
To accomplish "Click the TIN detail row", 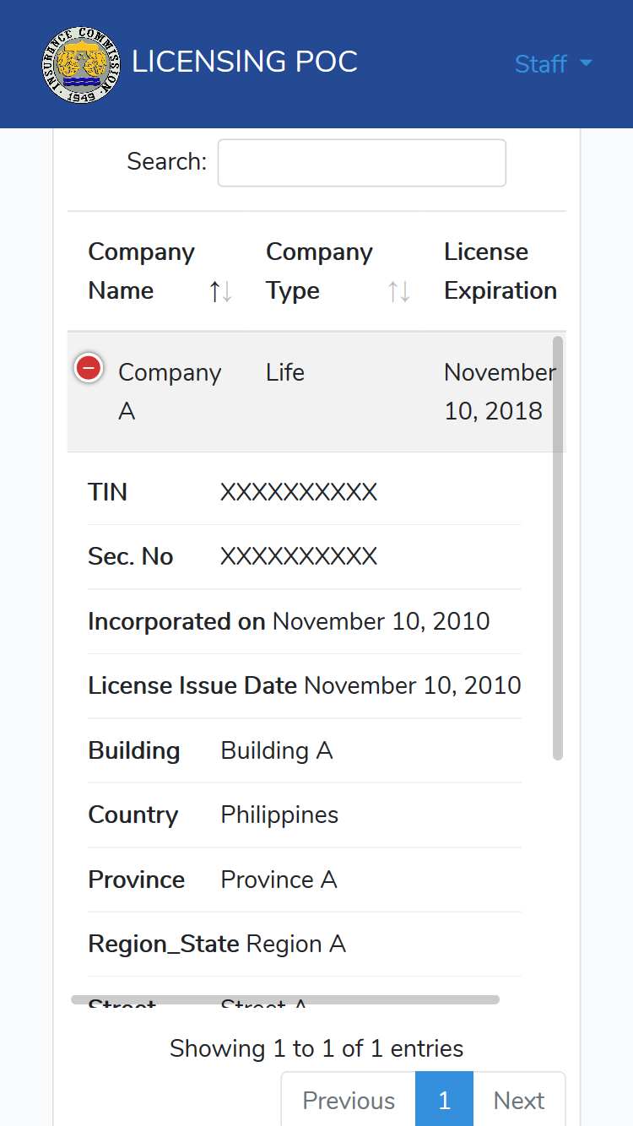I will (305, 493).
